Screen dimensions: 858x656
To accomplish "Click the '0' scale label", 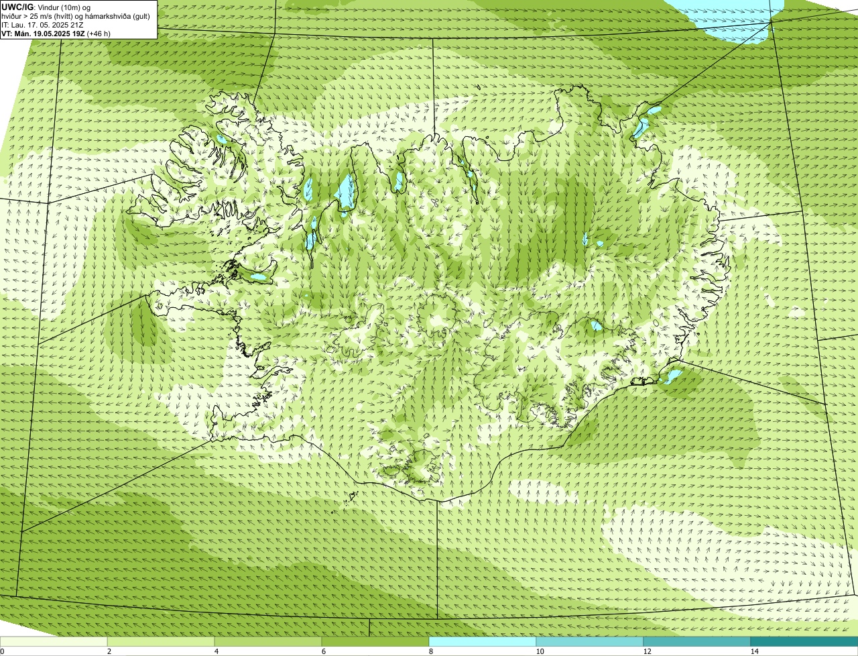I will 2,651.
